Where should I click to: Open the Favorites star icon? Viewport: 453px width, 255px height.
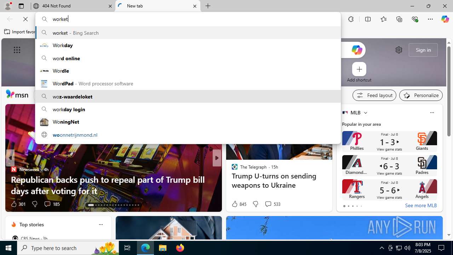click(x=384, y=19)
